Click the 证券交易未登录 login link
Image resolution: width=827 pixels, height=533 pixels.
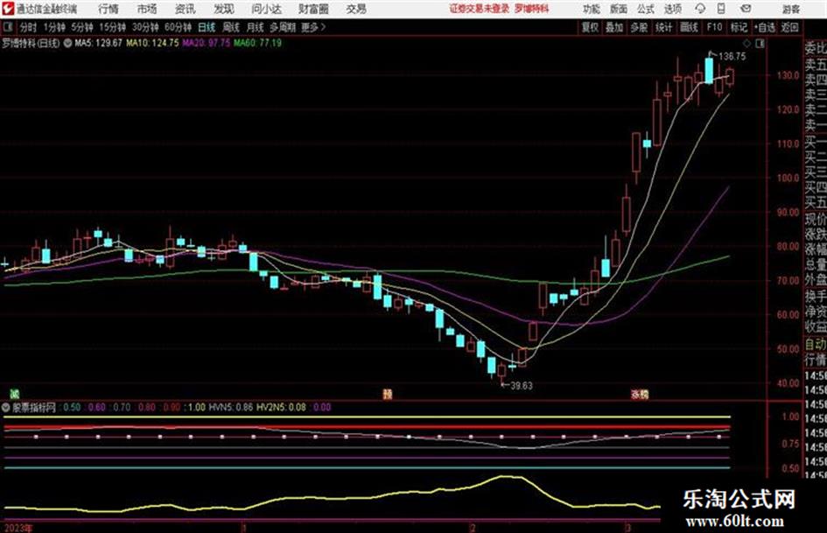pyautogui.click(x=480, y=9)
